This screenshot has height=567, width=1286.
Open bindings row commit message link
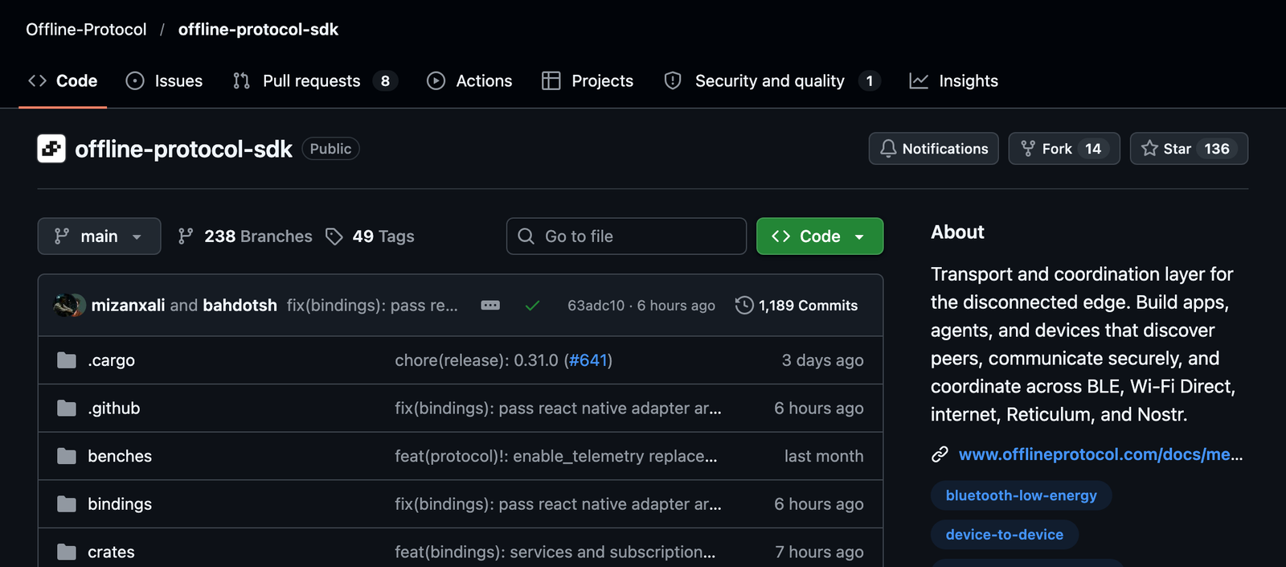(x=558, y=504)
